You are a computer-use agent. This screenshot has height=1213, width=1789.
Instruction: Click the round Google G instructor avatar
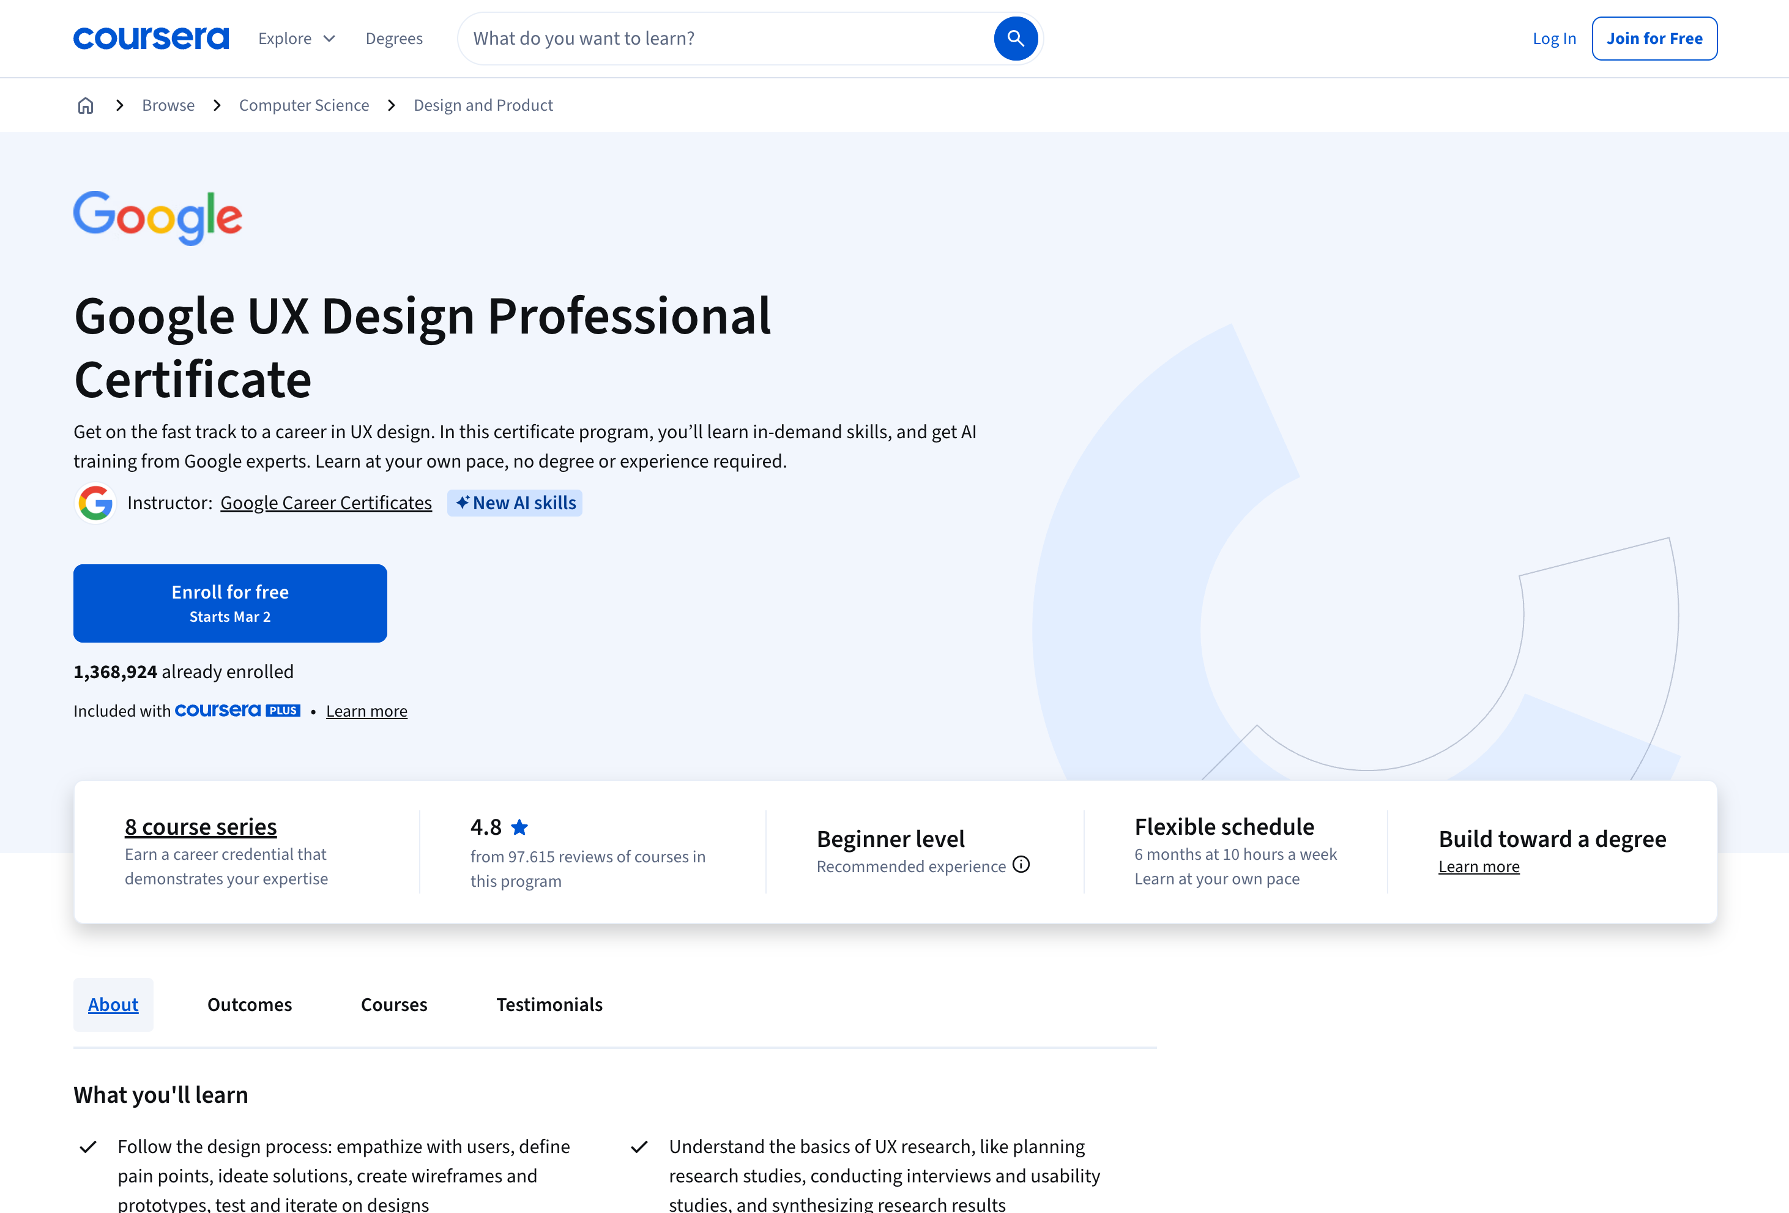pos(95,503)
